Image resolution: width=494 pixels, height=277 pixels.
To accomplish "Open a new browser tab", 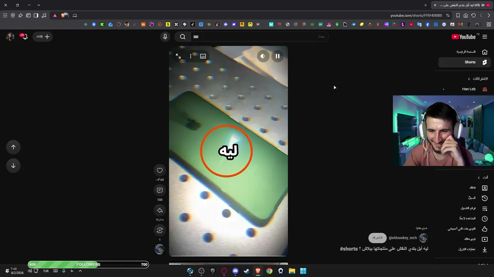I will (x=426, y=5).
